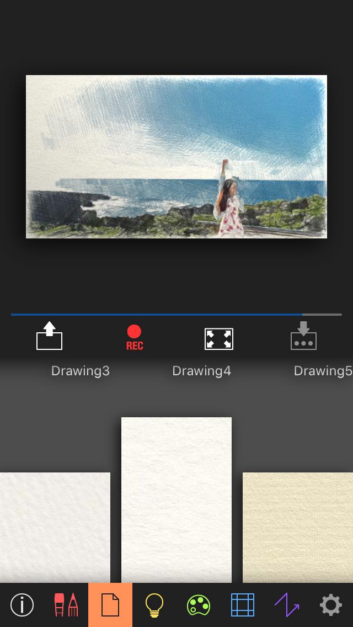Tap the import/download icon with three dots
The image size is (353, 627).
point(303,336)
